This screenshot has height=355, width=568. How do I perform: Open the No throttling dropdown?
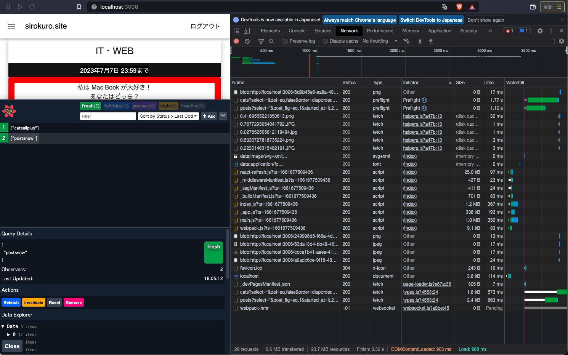[x=380, y=41]
